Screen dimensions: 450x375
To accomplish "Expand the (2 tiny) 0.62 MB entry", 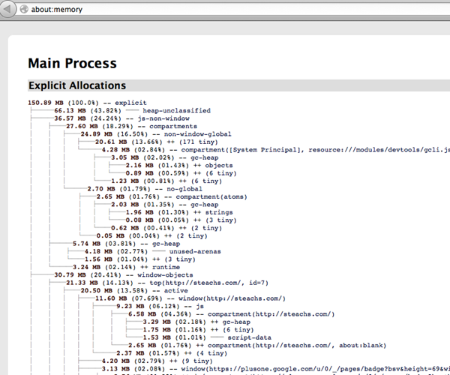I will tap(166, 228).
